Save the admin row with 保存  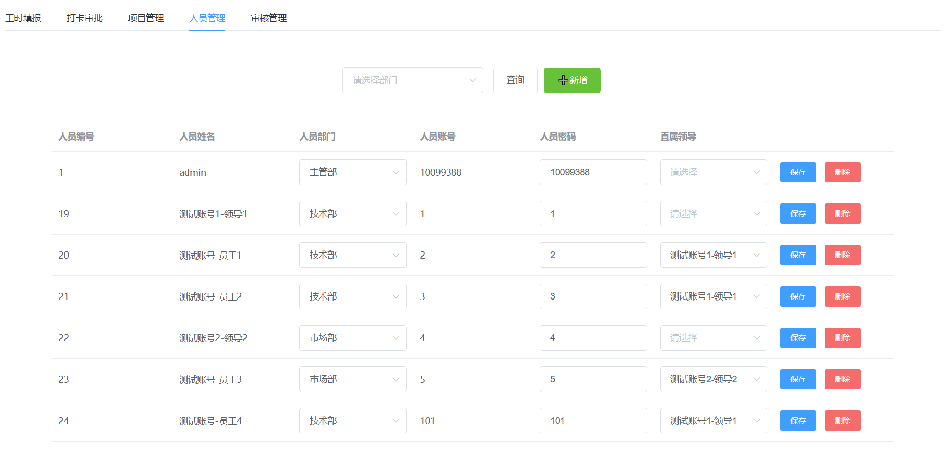click(798, 172)
